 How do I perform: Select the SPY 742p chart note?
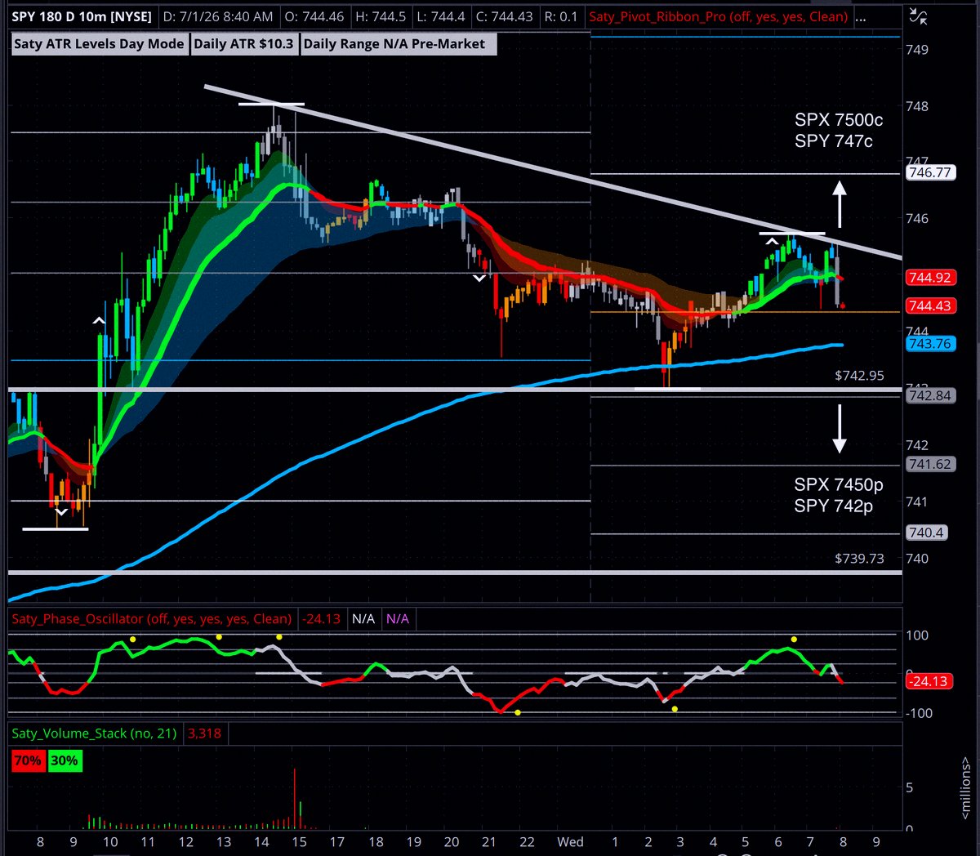[x=834, y=506]
